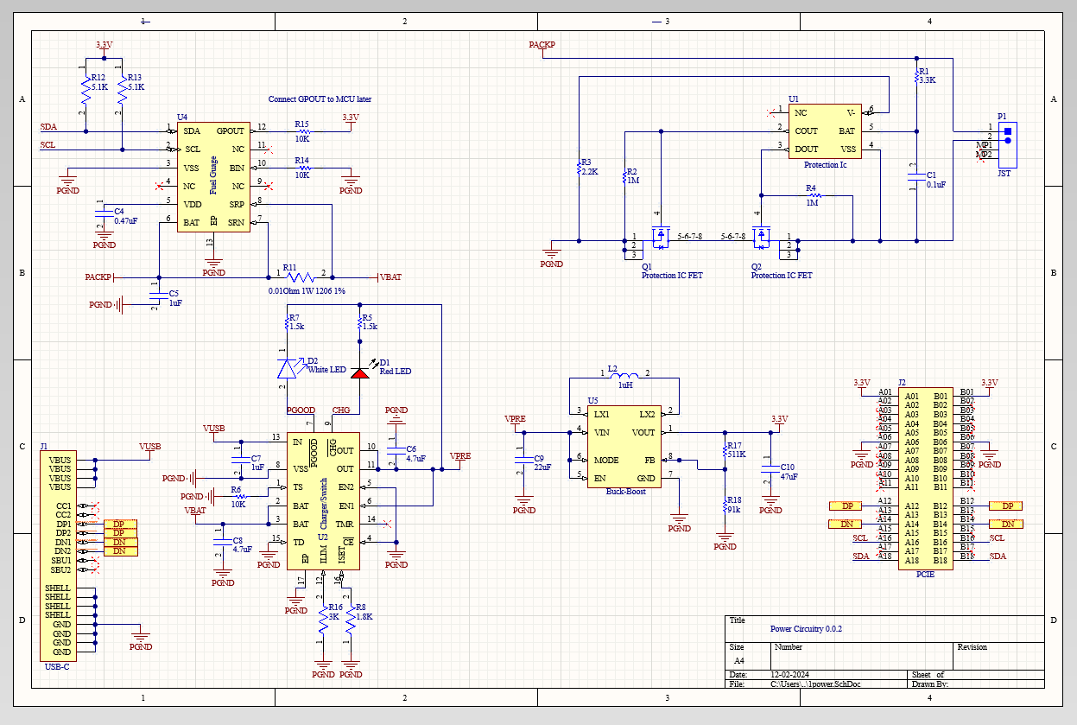Screen dimensions: 1077x725
Task: Select the Q2 Protection IC FET
Action: tap(761, 238)
